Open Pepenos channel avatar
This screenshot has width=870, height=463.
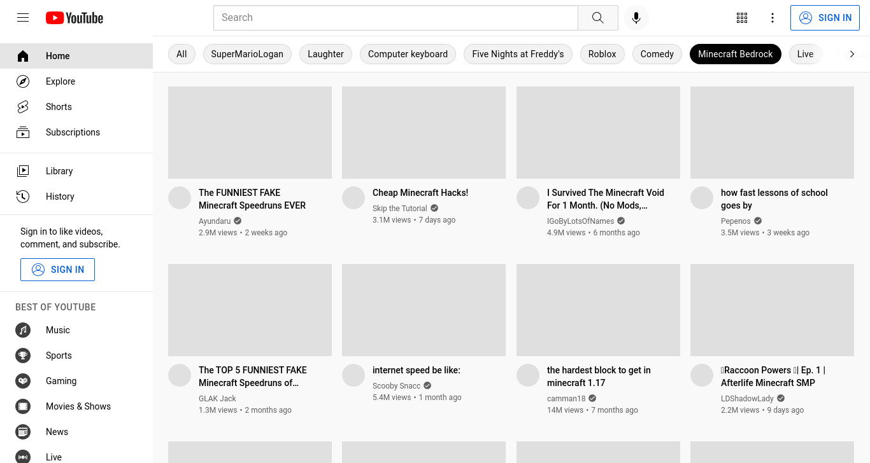click(x=702, y=198)
